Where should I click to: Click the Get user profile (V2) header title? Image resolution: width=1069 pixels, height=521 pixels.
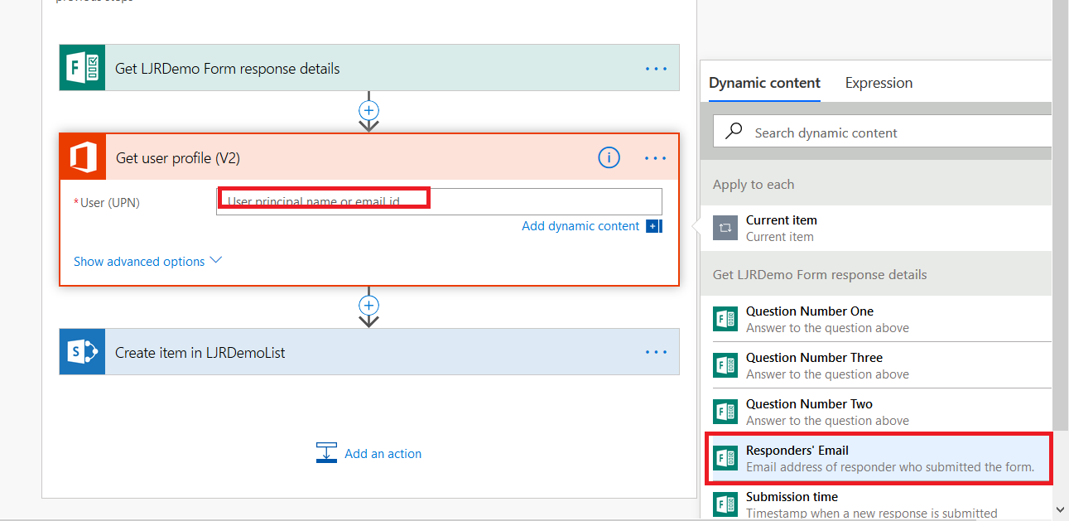pos(178,157)
